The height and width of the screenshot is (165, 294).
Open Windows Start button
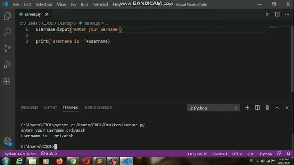(6, 161)
